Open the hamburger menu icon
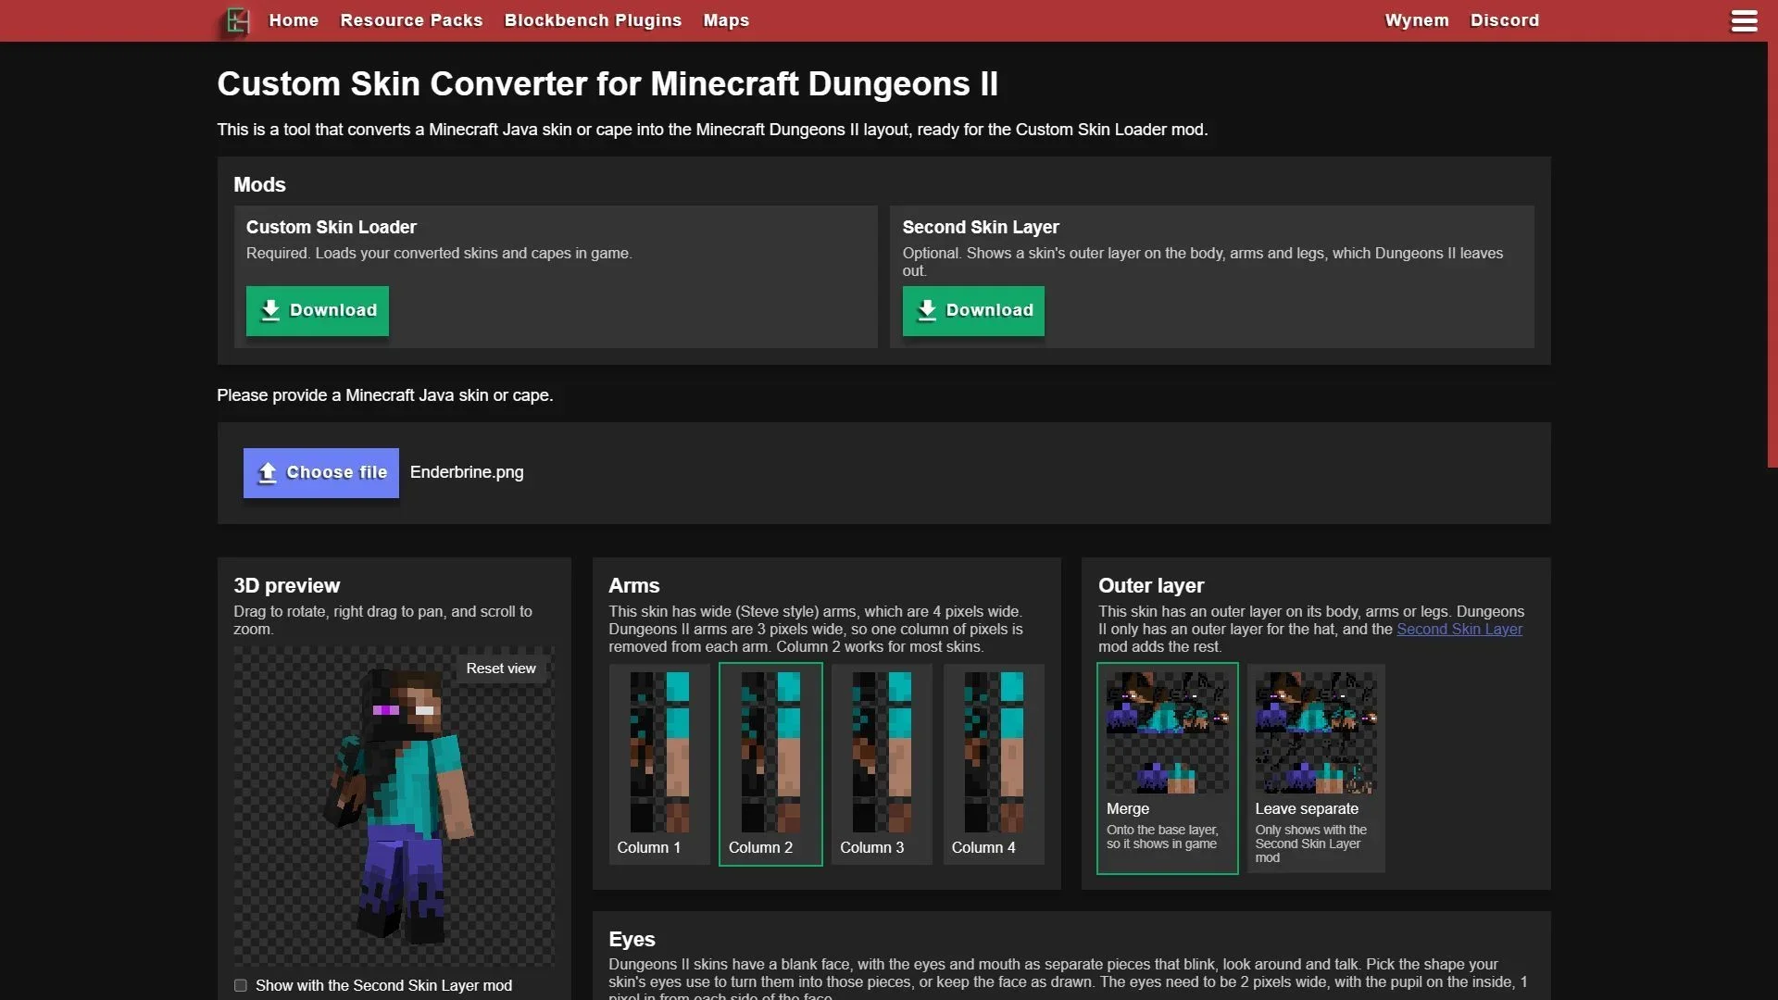 point(1744,20)
